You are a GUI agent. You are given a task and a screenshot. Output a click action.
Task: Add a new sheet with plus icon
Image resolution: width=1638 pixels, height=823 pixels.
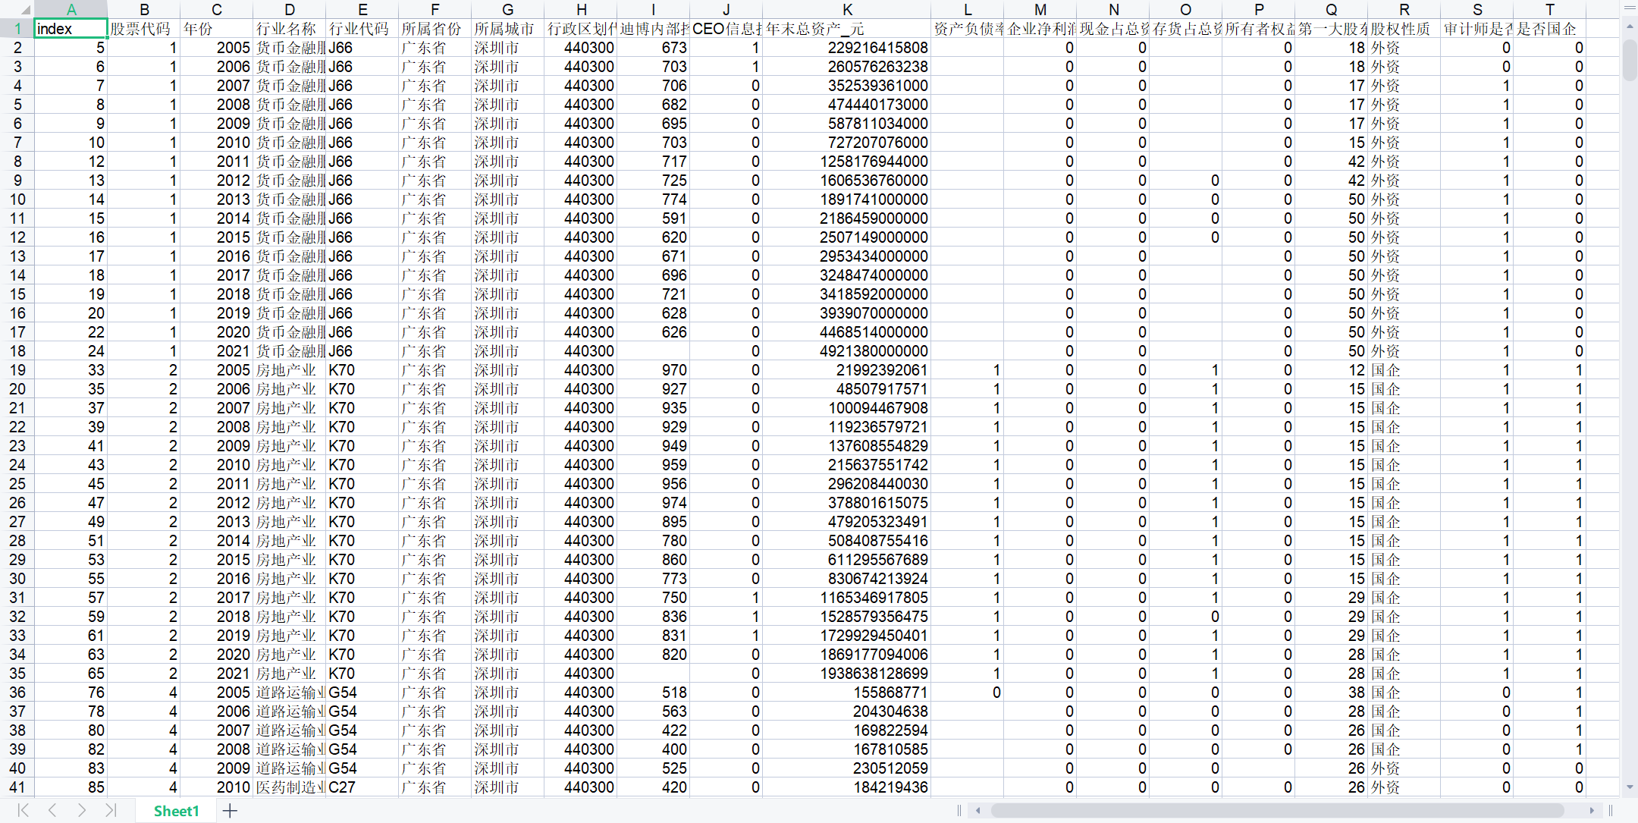(x=230, y=811)
